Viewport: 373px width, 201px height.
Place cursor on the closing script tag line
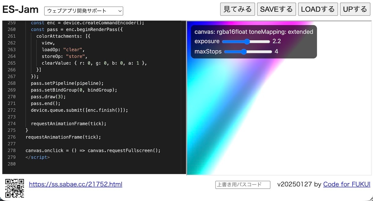[37, 157]
